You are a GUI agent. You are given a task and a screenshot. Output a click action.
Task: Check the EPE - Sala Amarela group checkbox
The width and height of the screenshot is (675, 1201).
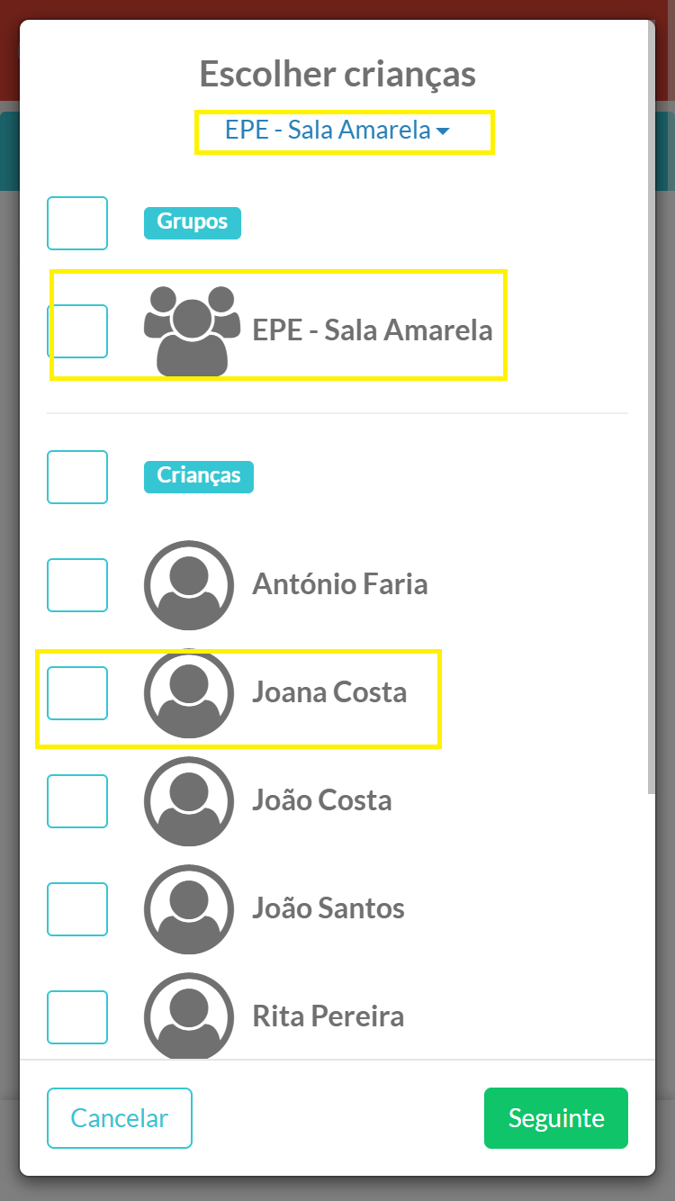pos(77,331)
